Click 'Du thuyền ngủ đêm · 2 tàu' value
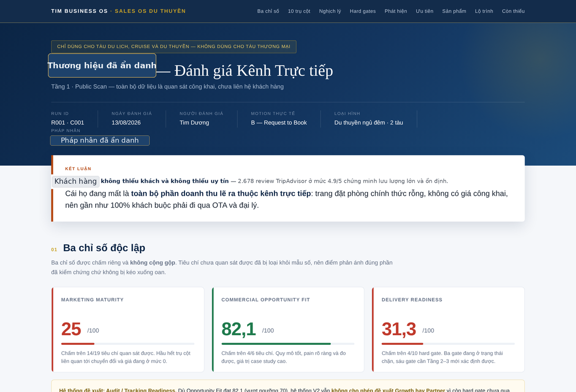 click(369, 123)
